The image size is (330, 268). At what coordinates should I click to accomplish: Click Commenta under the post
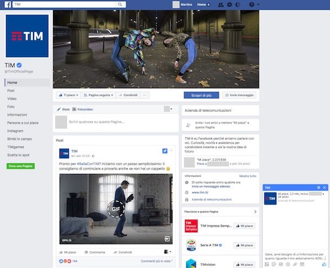coord(95,252)
